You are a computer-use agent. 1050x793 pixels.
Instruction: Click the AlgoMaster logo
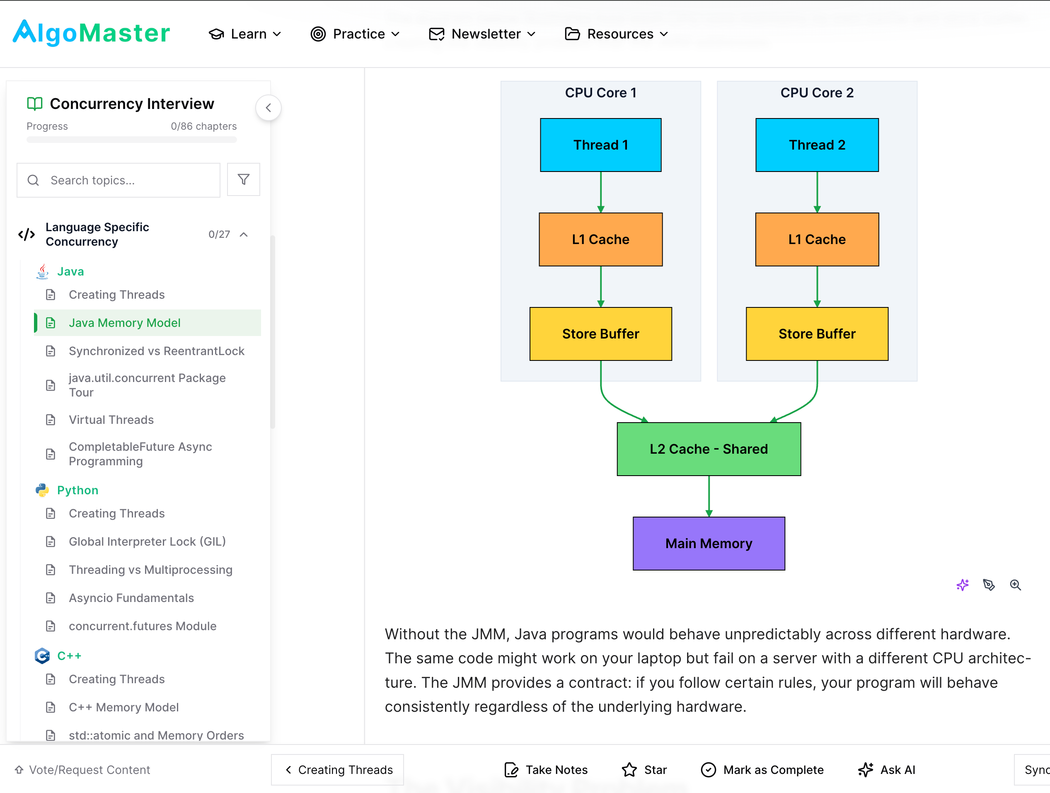[91, 33]
